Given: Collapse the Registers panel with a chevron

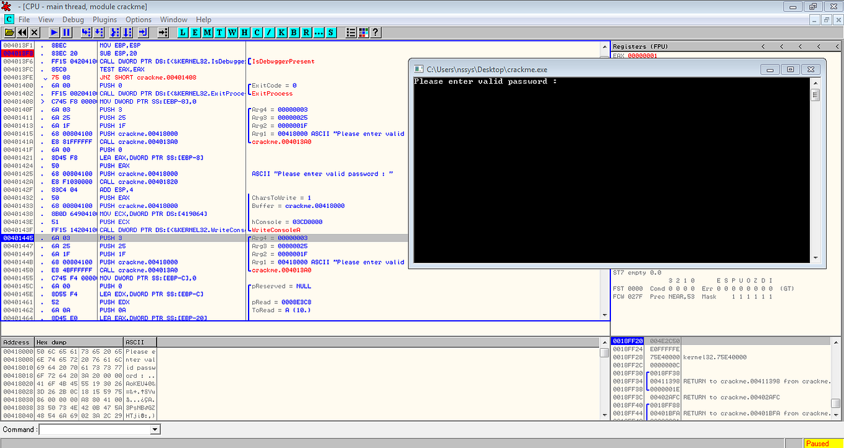Looking at the screenshot, I should [763, 46].
